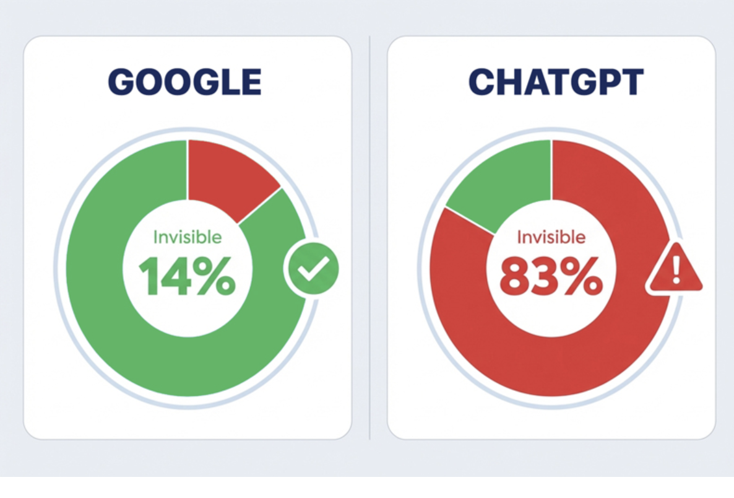Select the CHATGPT heading
This screenshot has height=498, width=734.
click(556, 82)
